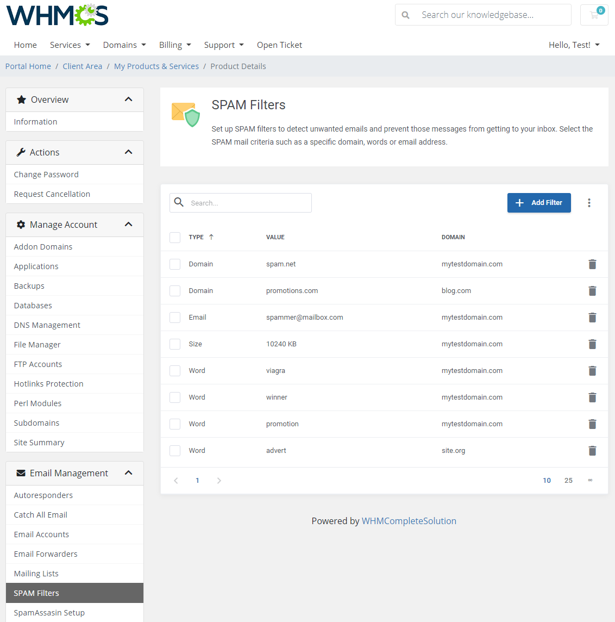
Task: Click the Overview star icon
Action: (x=21, y=99)
